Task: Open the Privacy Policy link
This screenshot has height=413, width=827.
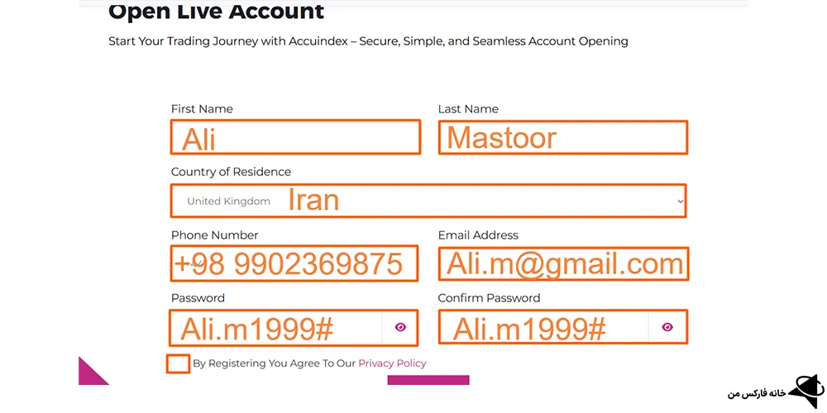Action: coord(392,363)
